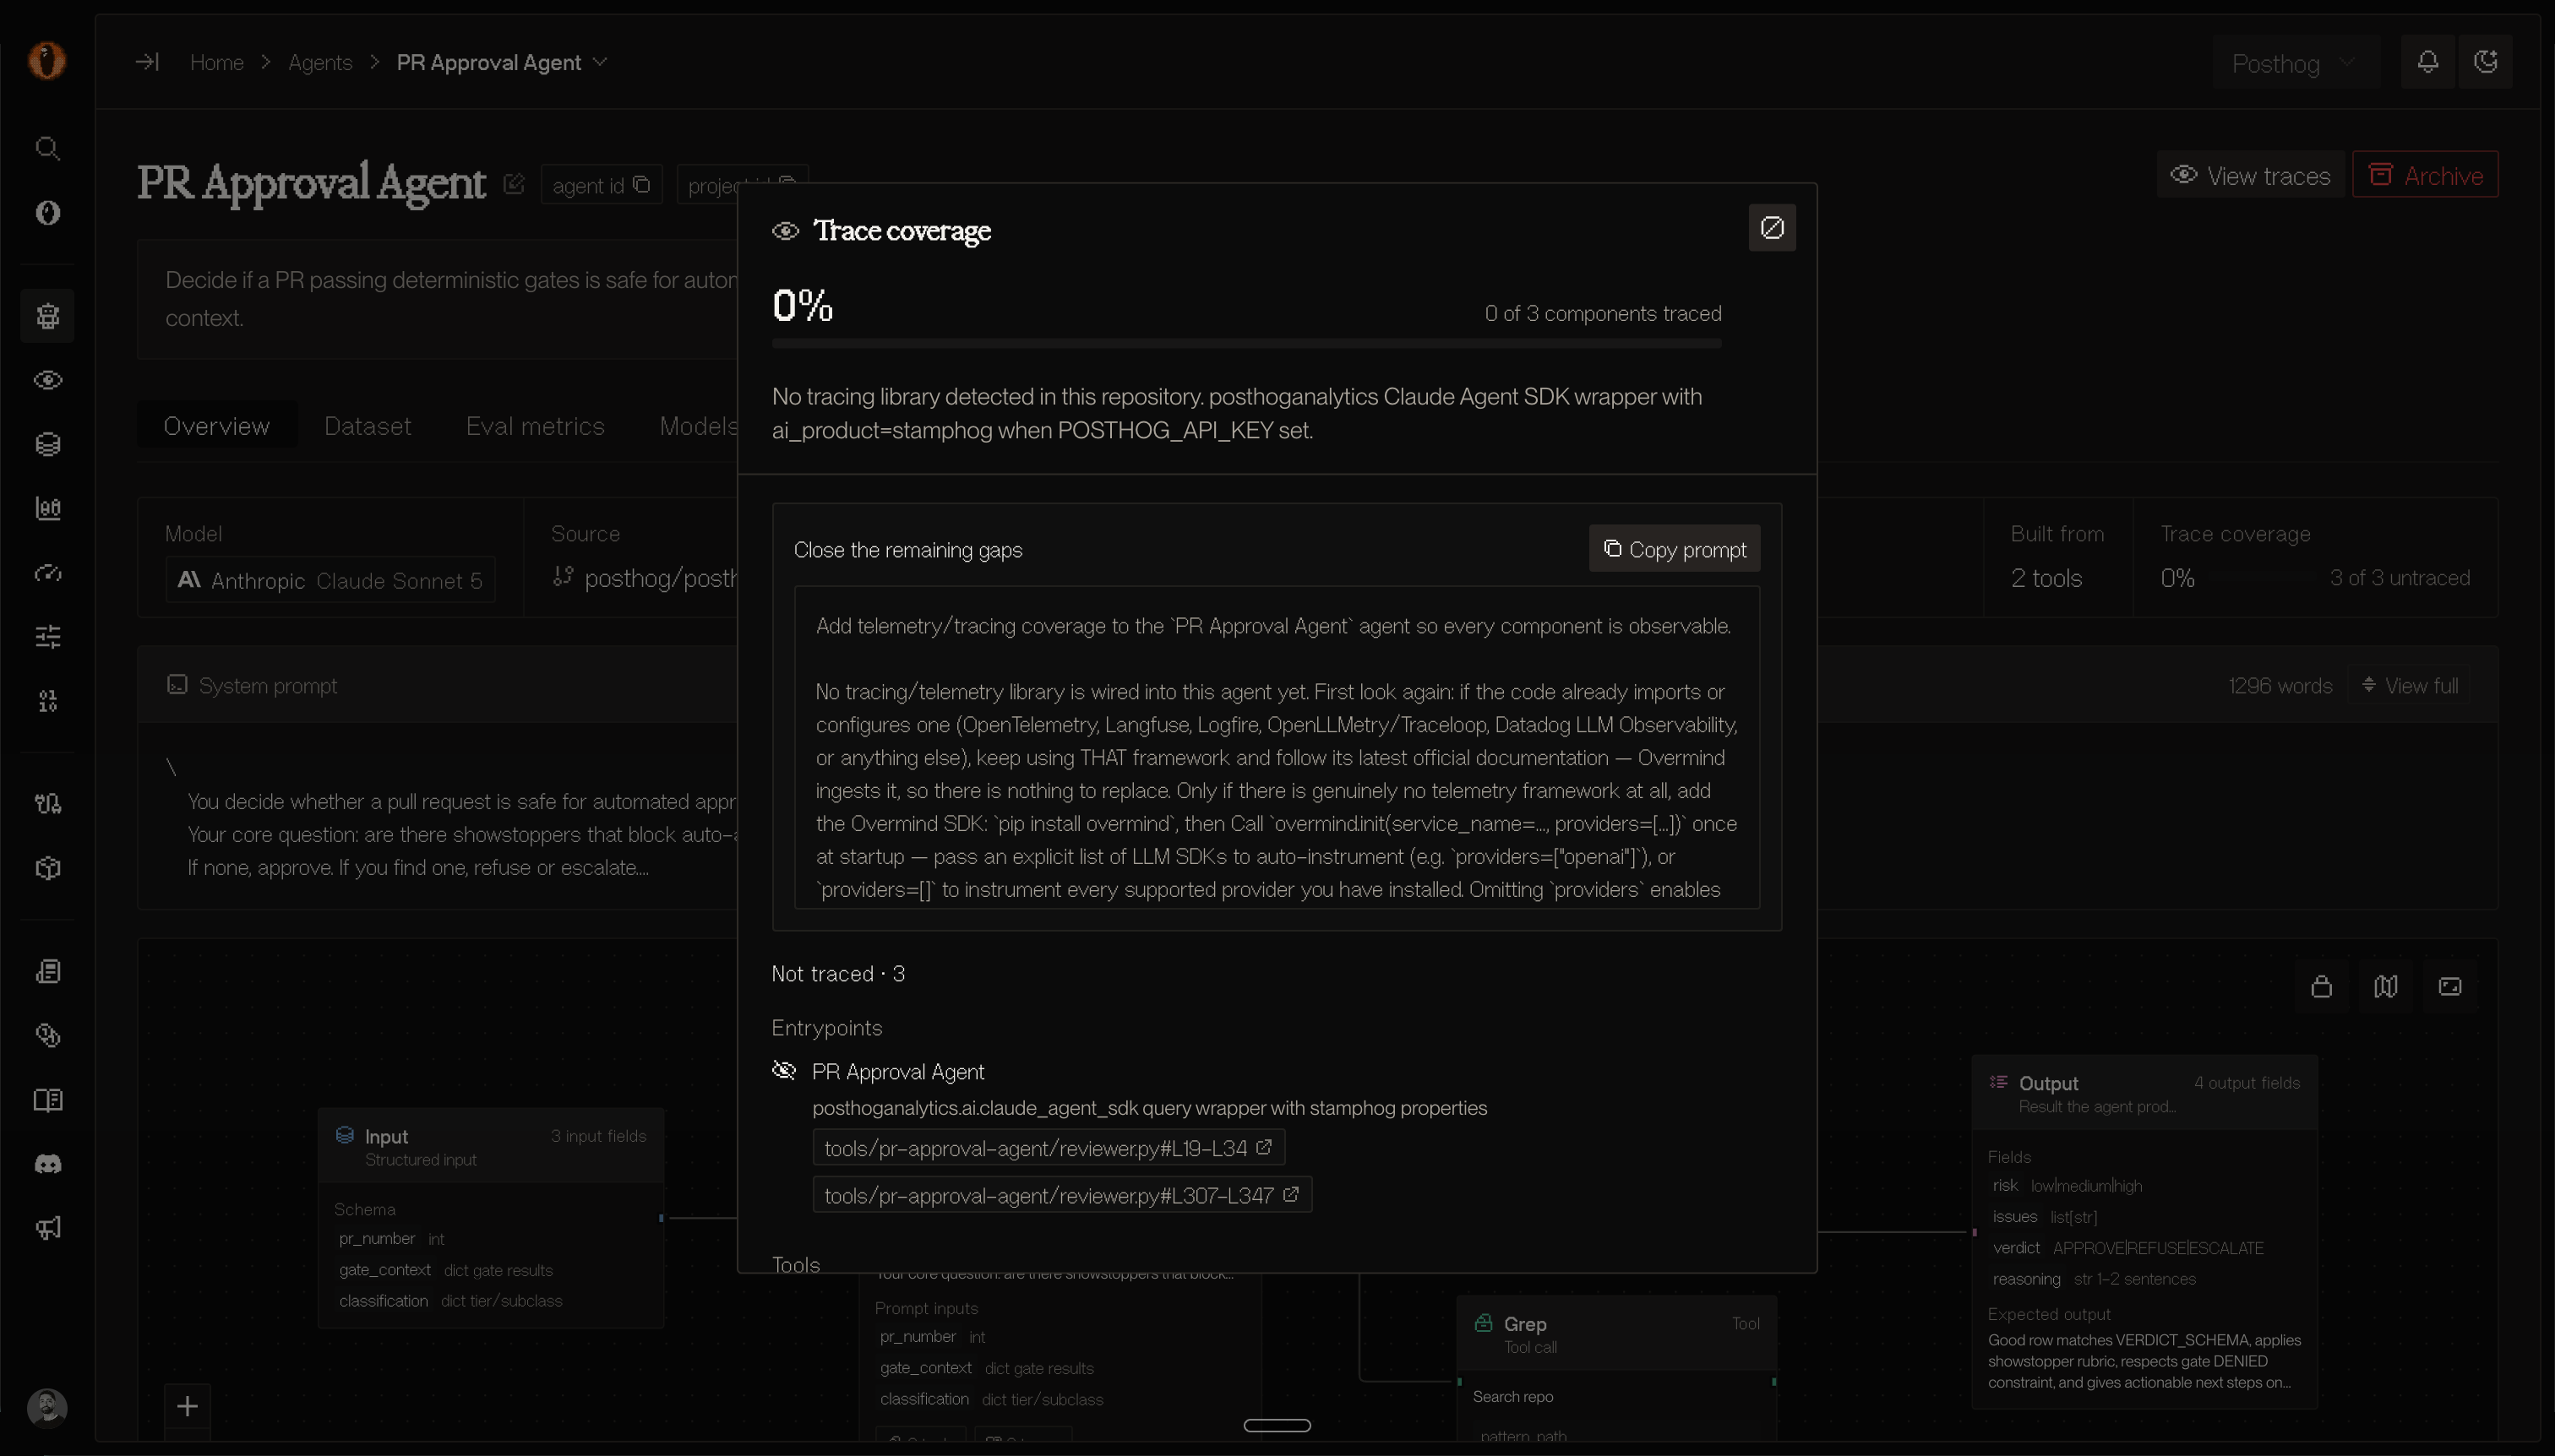
Task: Open the binary digits icon in sidebar
Action: click(48, 700)
